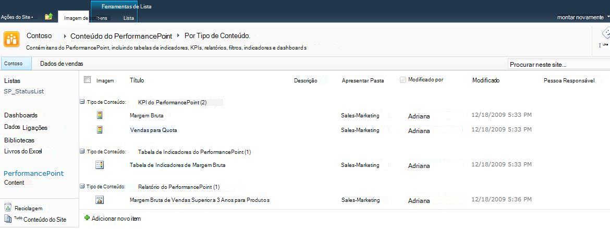Open Margem Bruta de Vendas Superior report

coord(200,200)
